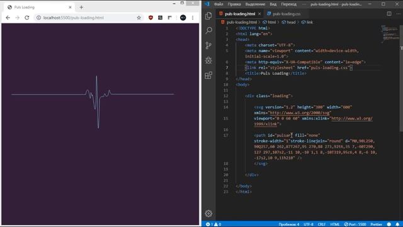This screenshot has height=227, width=403.
Task: Click the closing </body> tag line
Action: (x=244, y=186)
